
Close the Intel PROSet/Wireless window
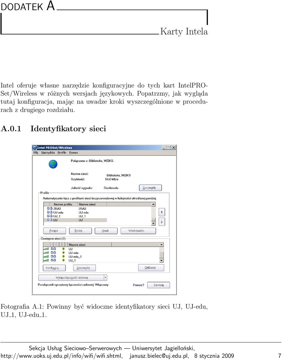pyautogui.click(x=173, y=148)
